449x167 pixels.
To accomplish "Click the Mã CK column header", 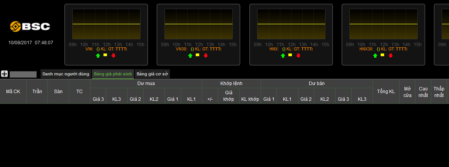I will 13,92.
